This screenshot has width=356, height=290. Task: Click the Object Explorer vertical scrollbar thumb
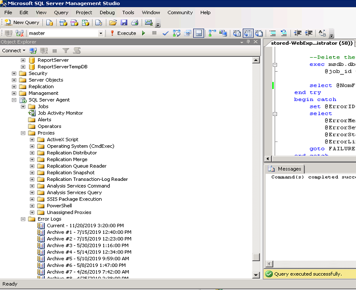tap(256, 257)
